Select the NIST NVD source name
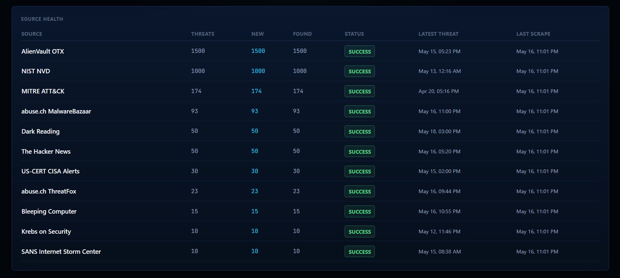 (36, 71)
